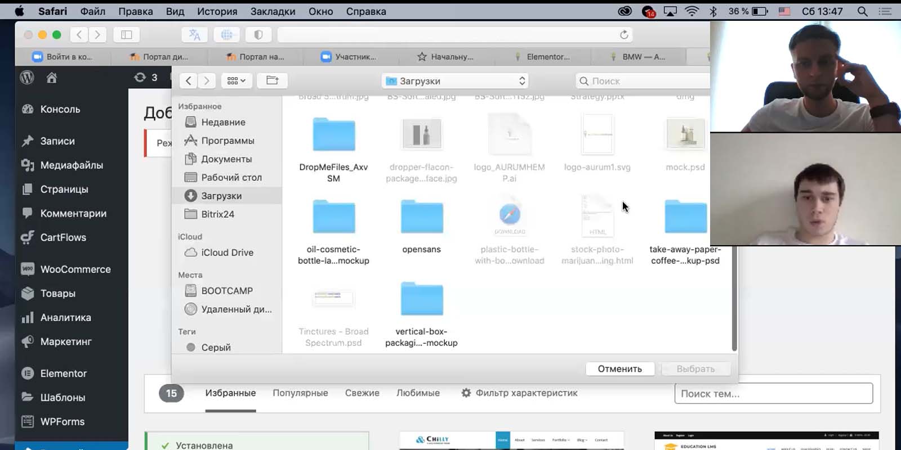Open the new folder icon in file dialog
This screenshot has width=901, height=450.
tap(272, 80)
